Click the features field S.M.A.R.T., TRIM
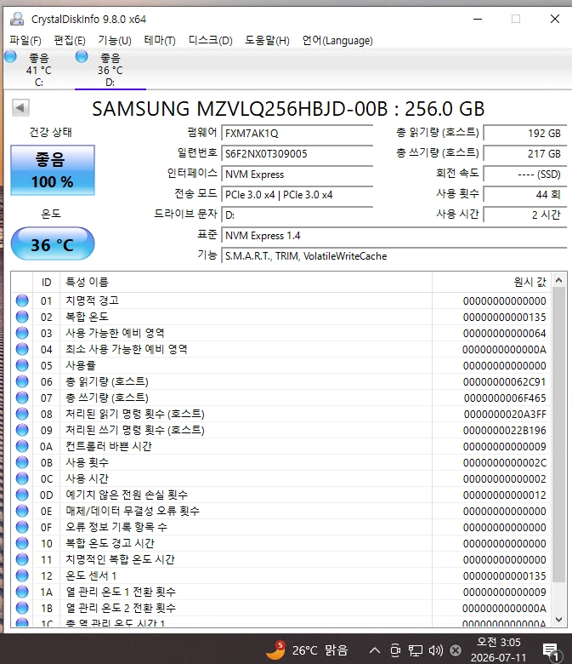This screenshot has height=664, width=572. (x=394, y=255)
